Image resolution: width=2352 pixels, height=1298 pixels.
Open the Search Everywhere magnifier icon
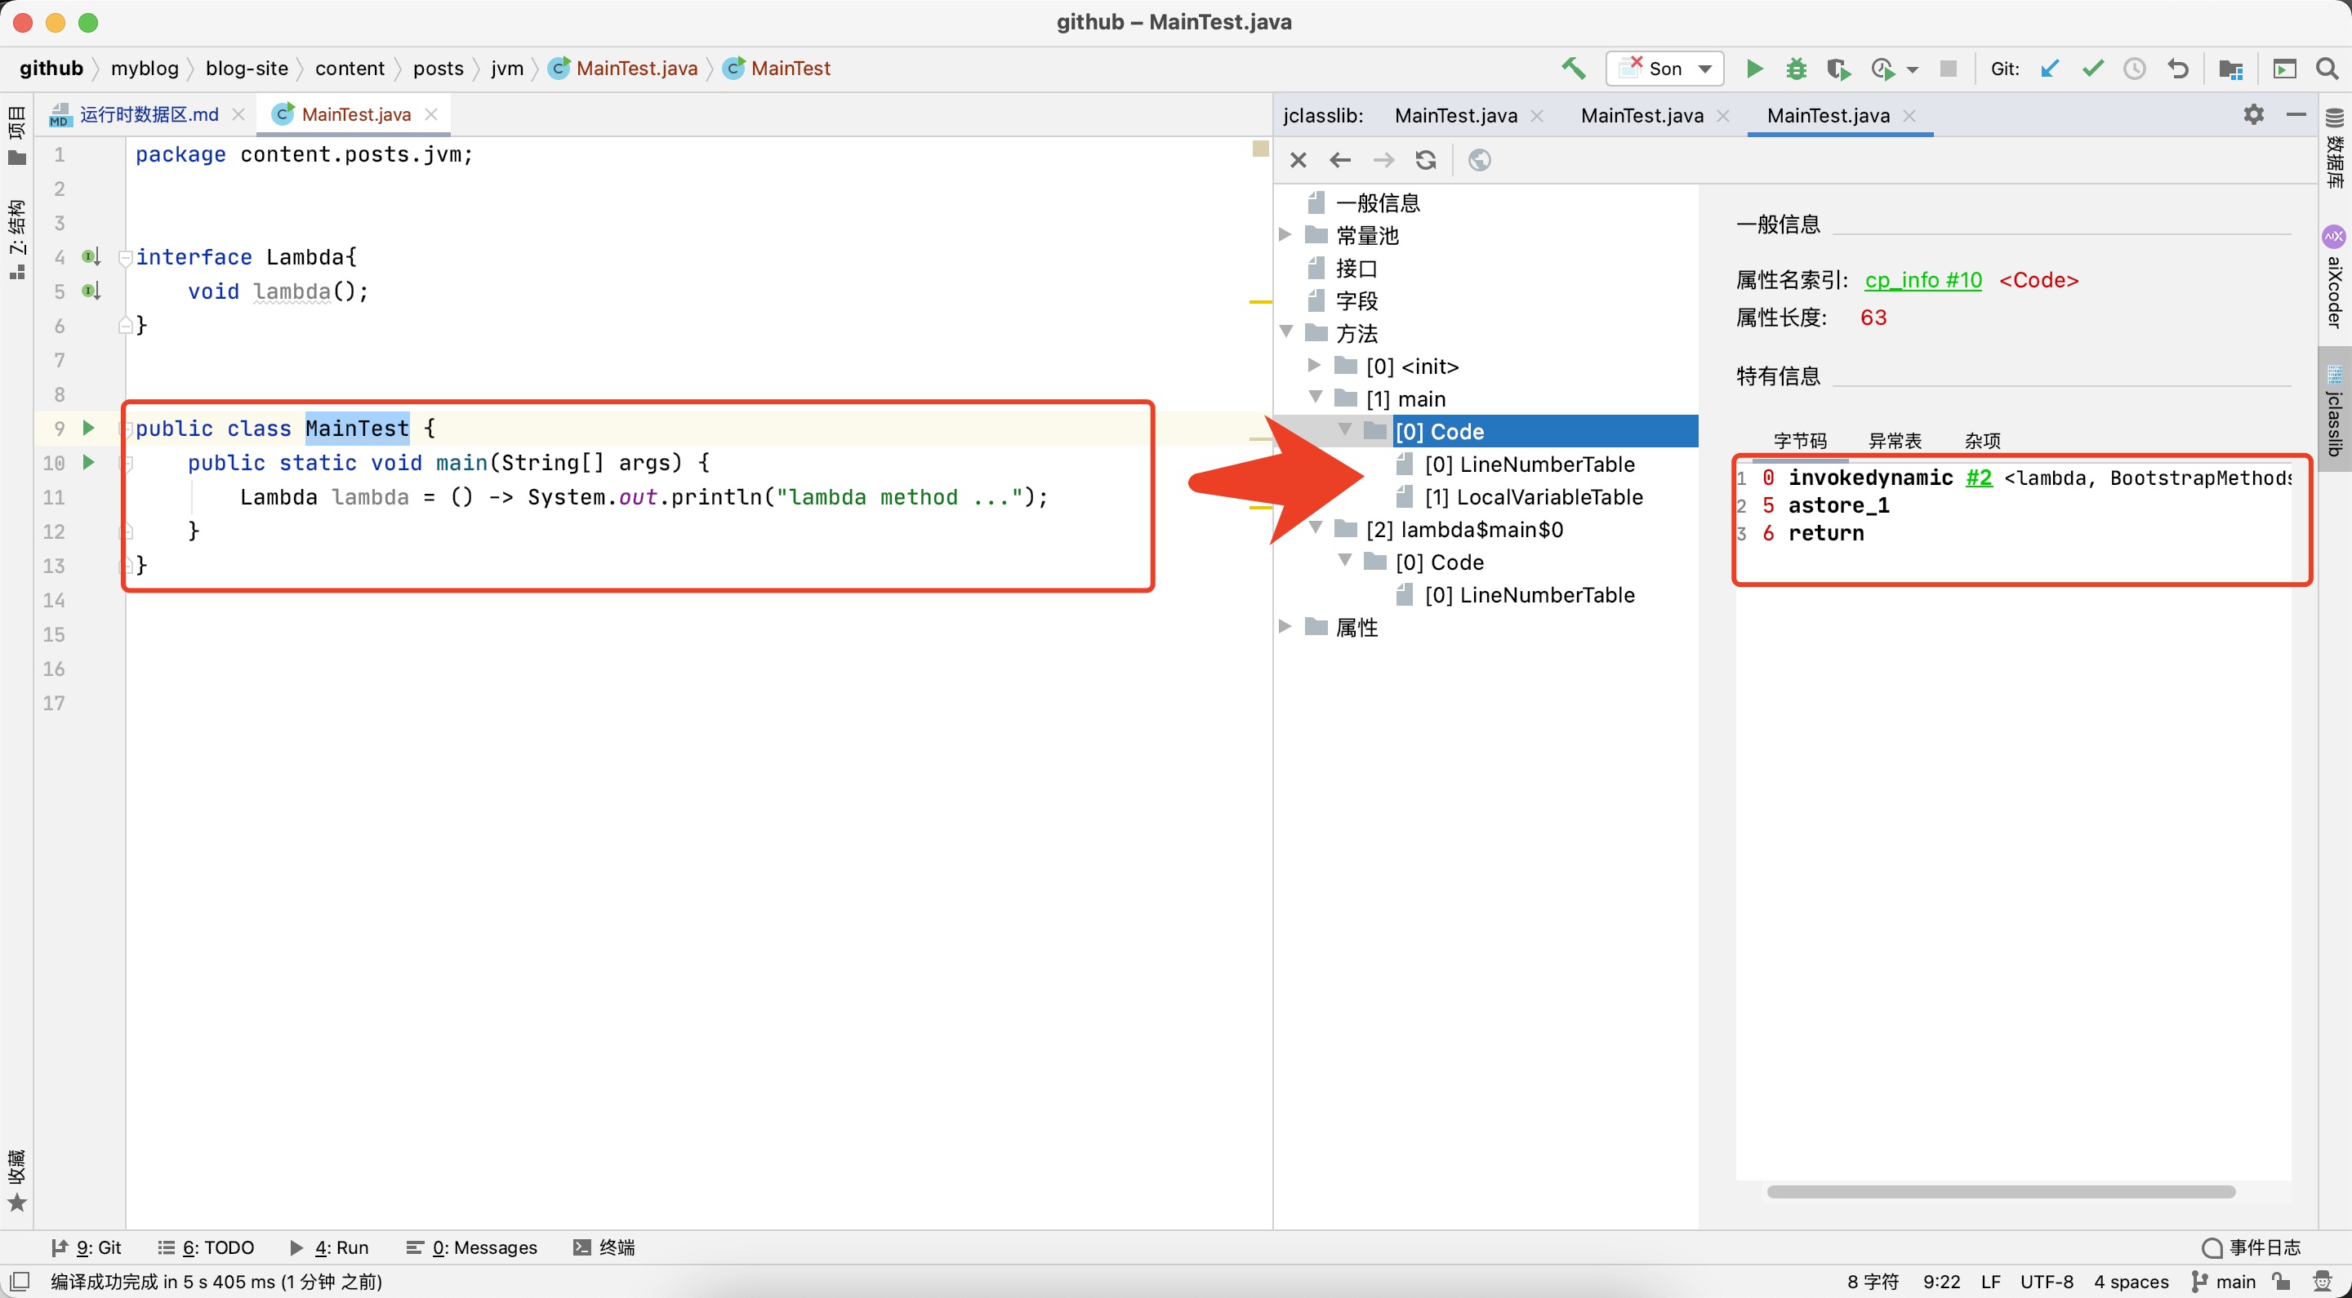click(2327, 69)
